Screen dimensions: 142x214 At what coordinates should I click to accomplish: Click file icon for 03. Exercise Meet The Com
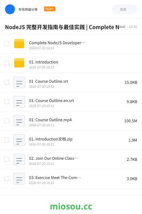tap(19, 179)
